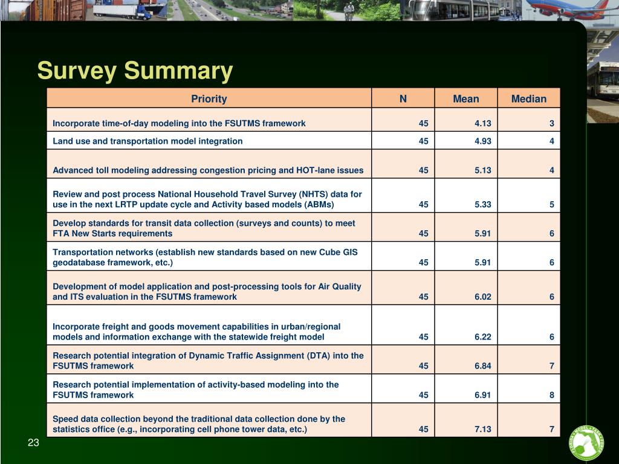Click N value 45 in Land use row

(424, 141)
